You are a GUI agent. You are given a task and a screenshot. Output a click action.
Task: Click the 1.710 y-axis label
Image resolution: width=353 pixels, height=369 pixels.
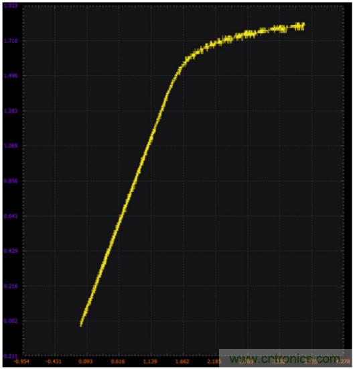pyautogui.click(x=11, y=41)
